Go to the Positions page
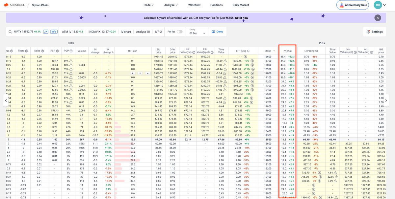Image resolution: width=395 pixels, height=199 pixels. point(216,5)
